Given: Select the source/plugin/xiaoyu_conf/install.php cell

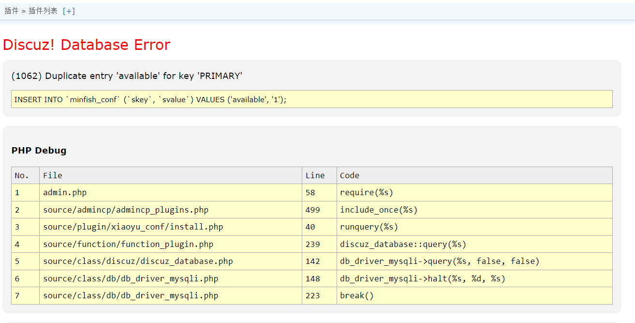Looking at the screenshot, I should pyautogui.click(x=171, y=227).
